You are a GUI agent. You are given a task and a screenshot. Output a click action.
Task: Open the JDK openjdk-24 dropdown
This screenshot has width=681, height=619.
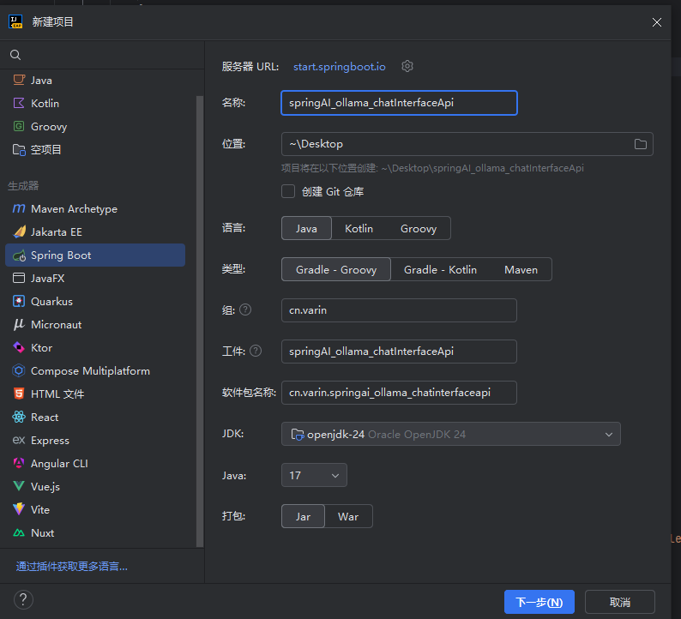pyautogui.click(x=451, y=434)
